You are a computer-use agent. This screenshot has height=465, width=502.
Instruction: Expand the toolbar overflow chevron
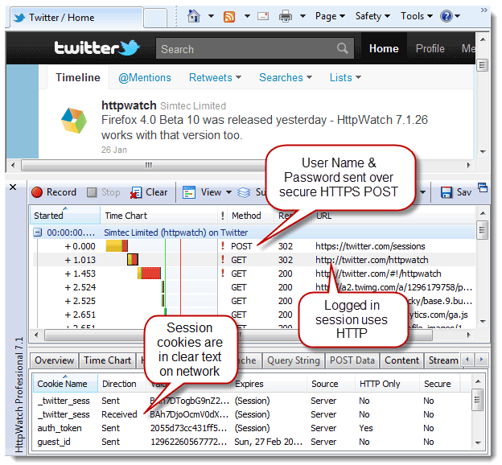click(x=483, y=10)
